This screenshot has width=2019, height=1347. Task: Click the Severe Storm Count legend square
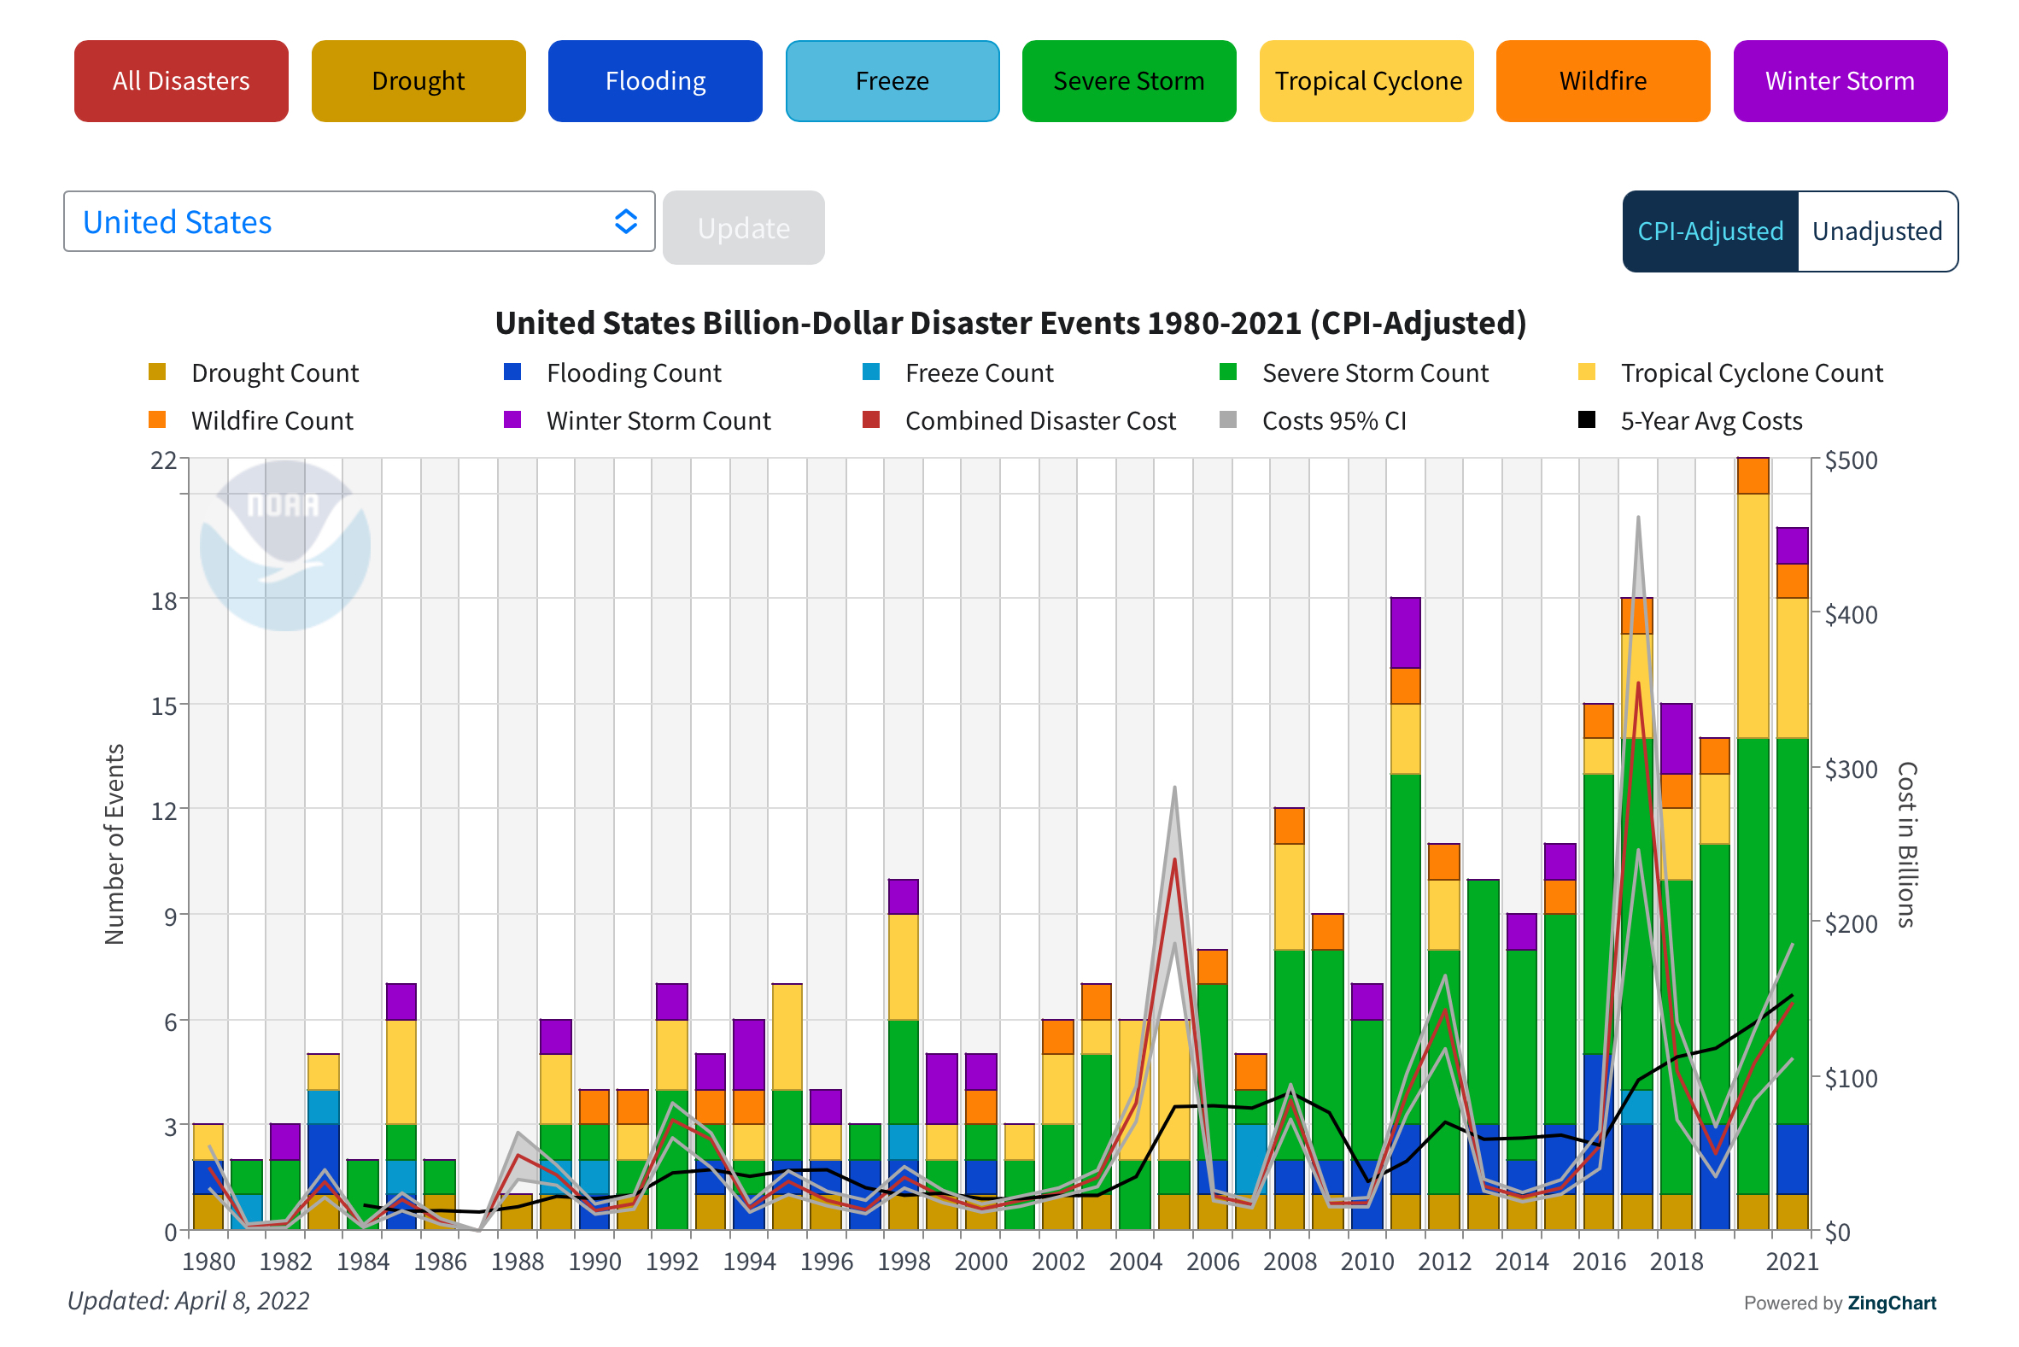click(x=1228, y=372)
